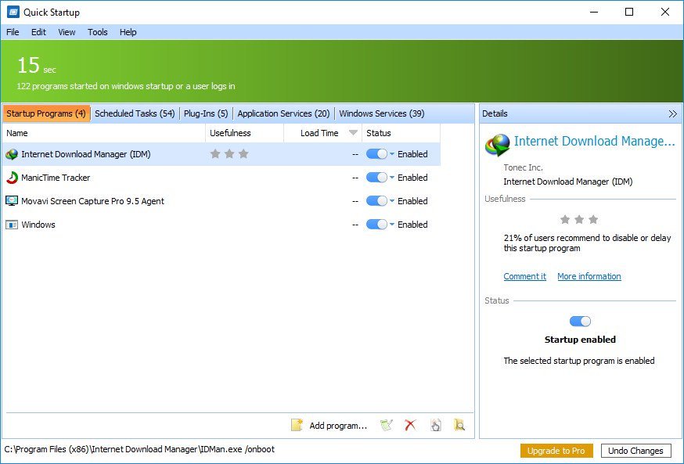Click the large IDM icon in Details
The height and width of the screenshot is (464, 684).
[497, 146]
